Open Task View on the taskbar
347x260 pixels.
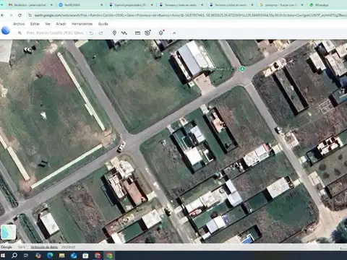tap(26, 256)
